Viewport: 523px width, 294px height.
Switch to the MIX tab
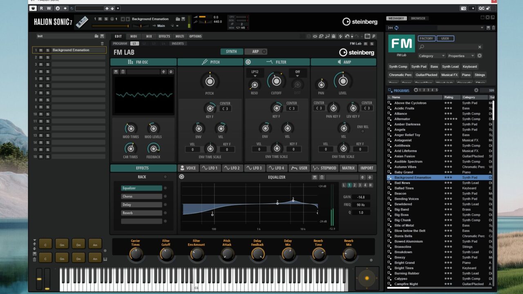point(149,36)
